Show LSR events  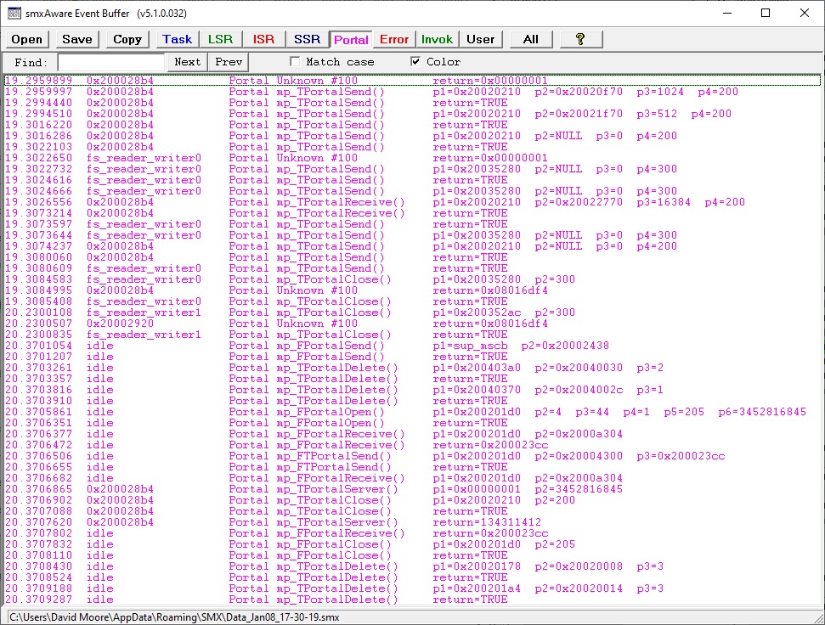click(x=220, y=39)
